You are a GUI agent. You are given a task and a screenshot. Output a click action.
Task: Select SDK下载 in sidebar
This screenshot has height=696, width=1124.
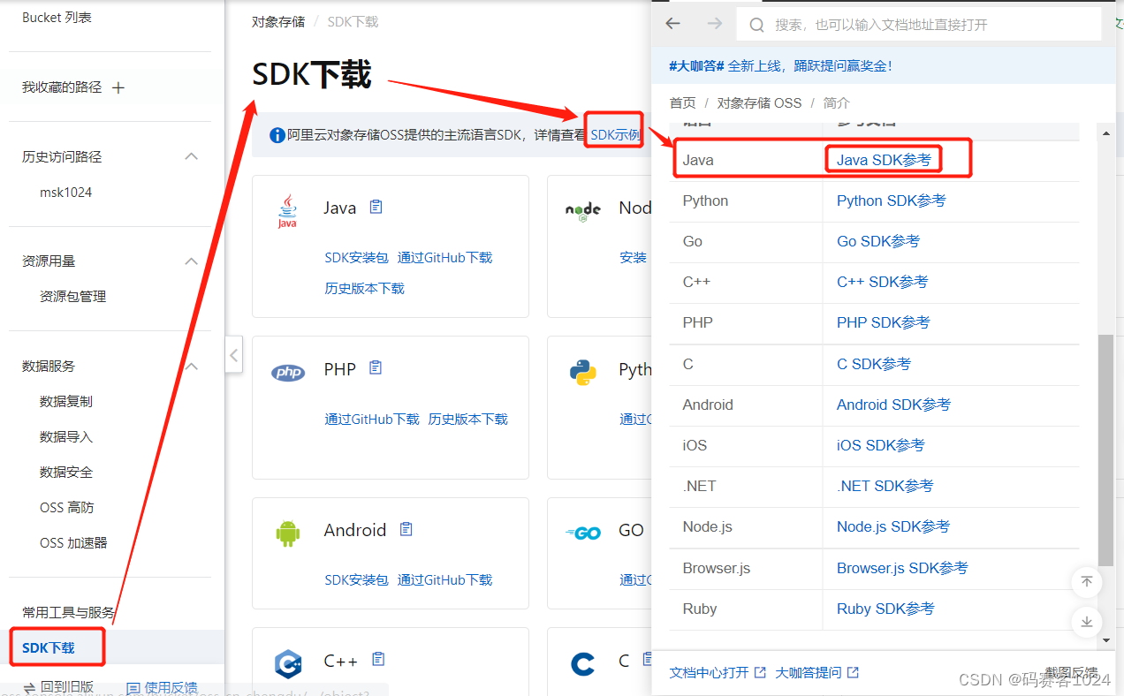click(x=49, y=647)
